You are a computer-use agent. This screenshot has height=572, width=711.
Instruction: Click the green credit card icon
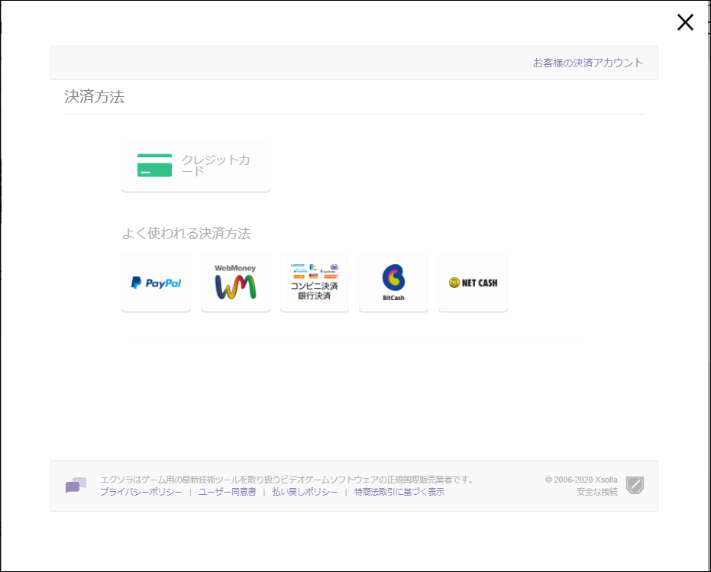tap(154, 165)
